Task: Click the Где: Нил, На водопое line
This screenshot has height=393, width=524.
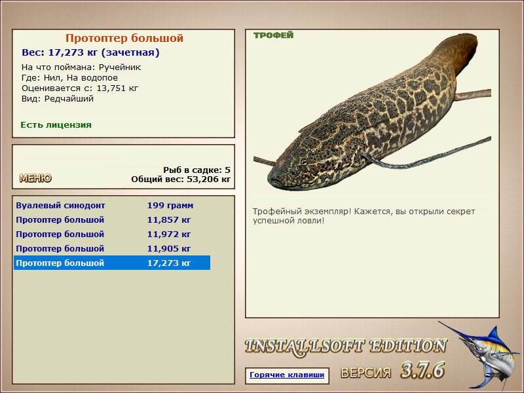Action: [69, 78]
